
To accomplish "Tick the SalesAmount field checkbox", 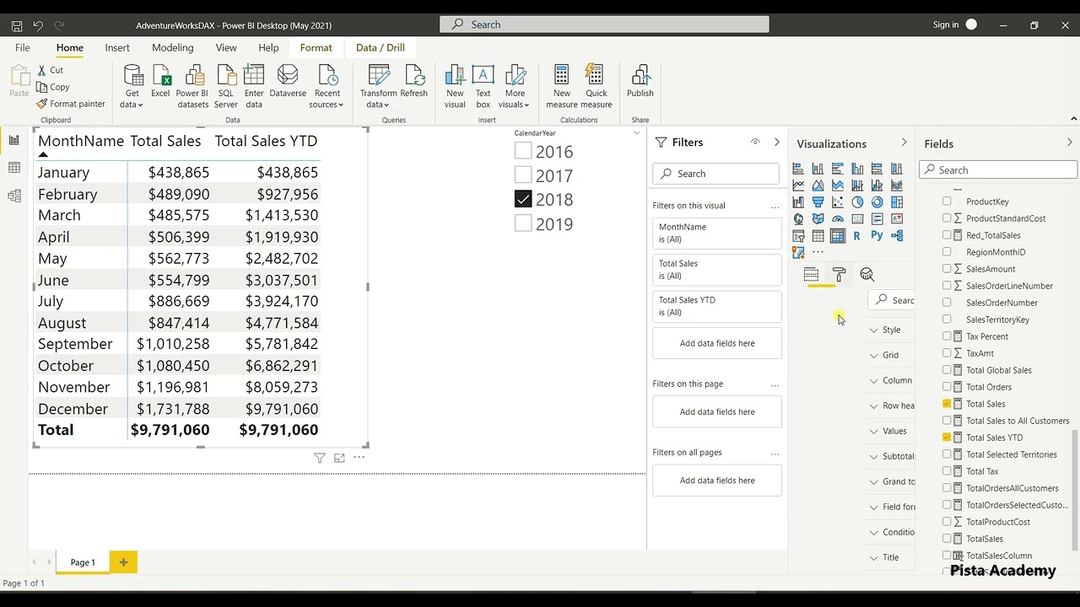I will pos(947,269).
